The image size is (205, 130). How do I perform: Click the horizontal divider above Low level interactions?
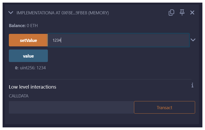pos(100,79)
